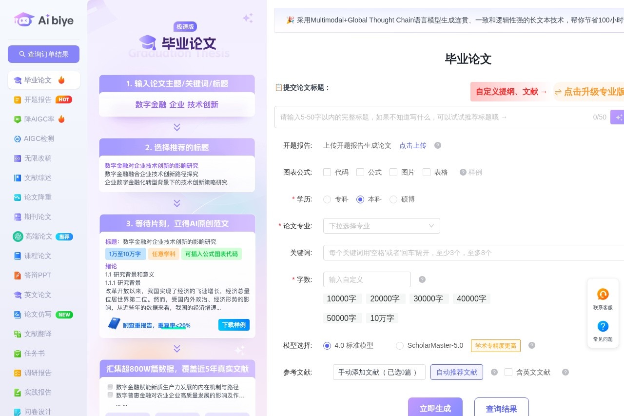The height and width of the screenshot is (416, 624).
Task: Open the 论文专业 dropdown
Action: tap(381, 226)
